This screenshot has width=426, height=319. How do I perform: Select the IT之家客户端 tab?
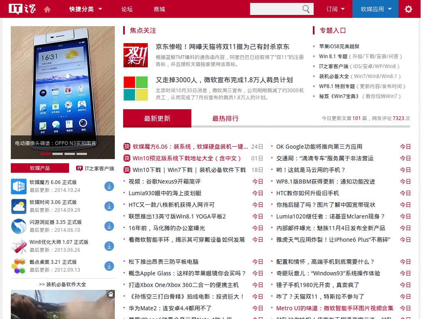(x=95, y=169)
